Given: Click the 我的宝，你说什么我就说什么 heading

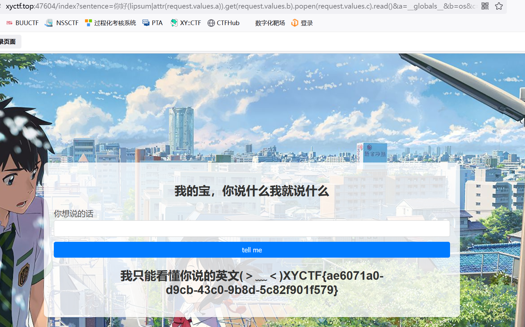Looking at the screenshot, I should [x=252, y=191].
